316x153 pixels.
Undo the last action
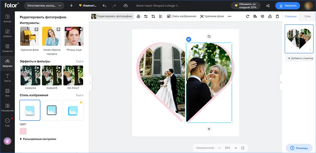(x=104, y=6)
